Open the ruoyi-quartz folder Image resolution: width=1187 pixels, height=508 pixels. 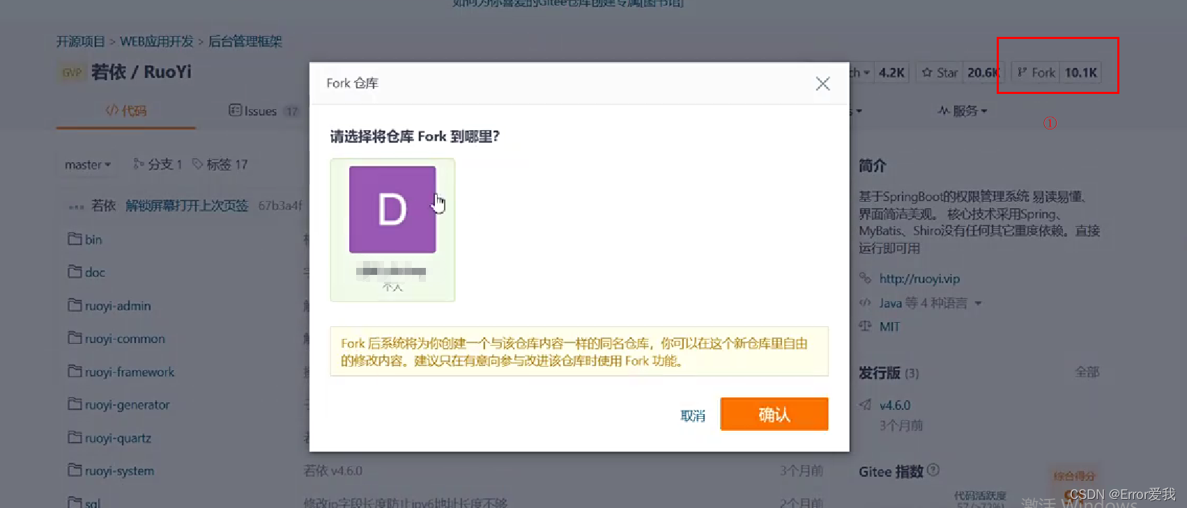[118, 438]
